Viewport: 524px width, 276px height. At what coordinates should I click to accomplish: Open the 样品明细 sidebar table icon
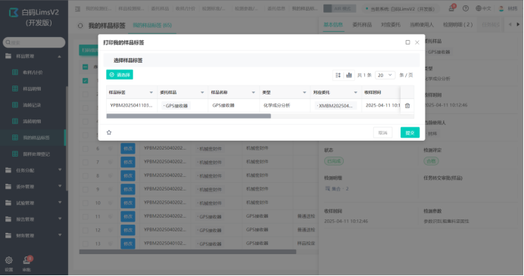(15, 88)
